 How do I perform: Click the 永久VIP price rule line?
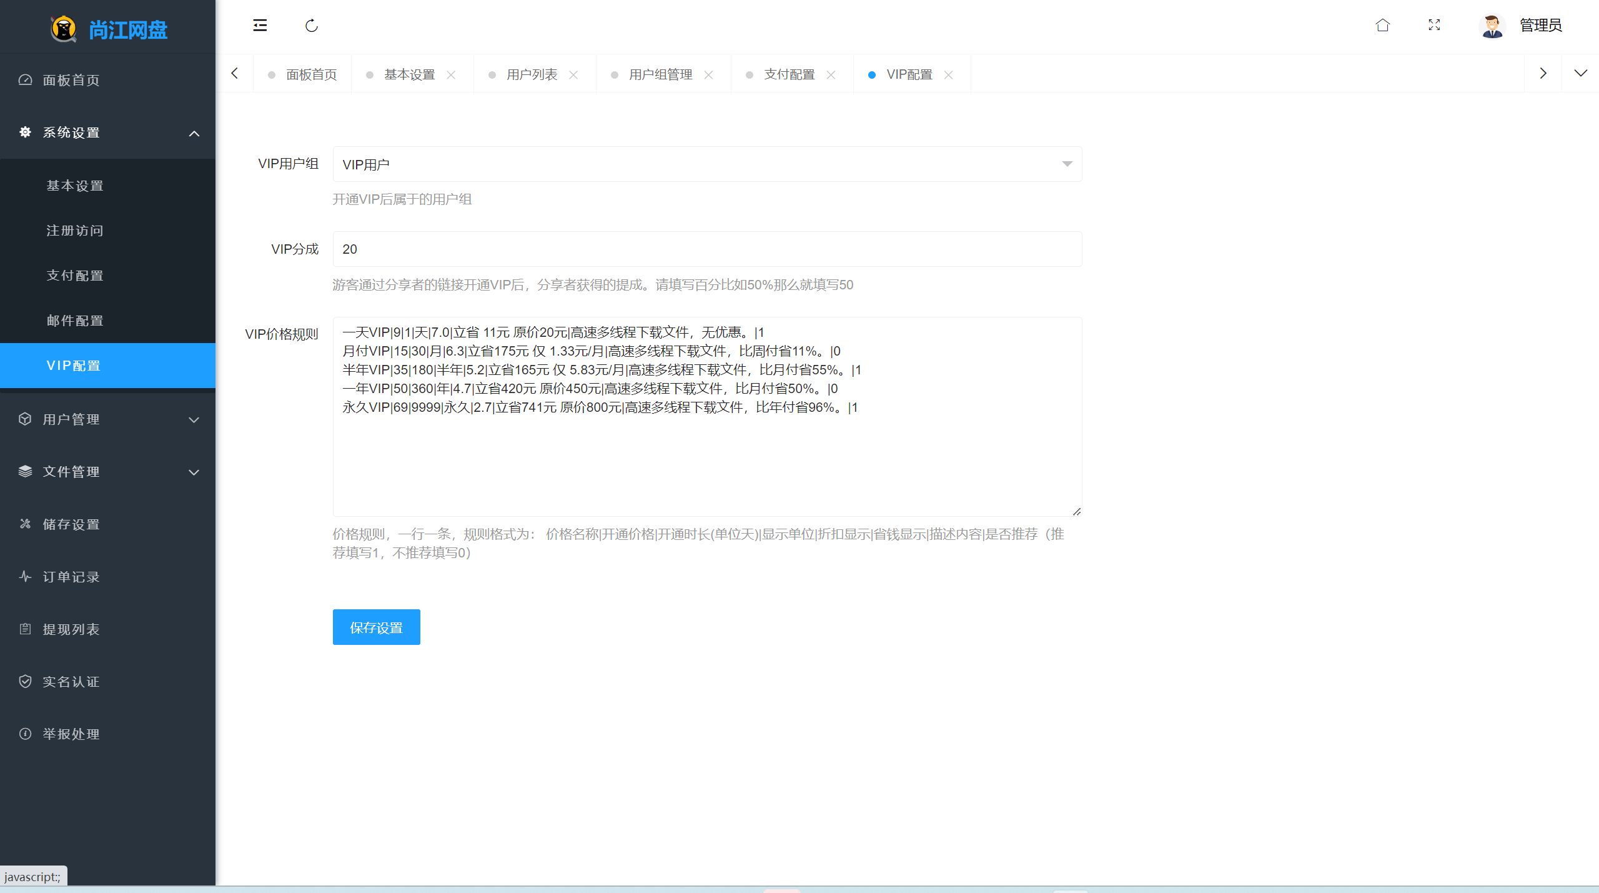[x=600, y=407]
